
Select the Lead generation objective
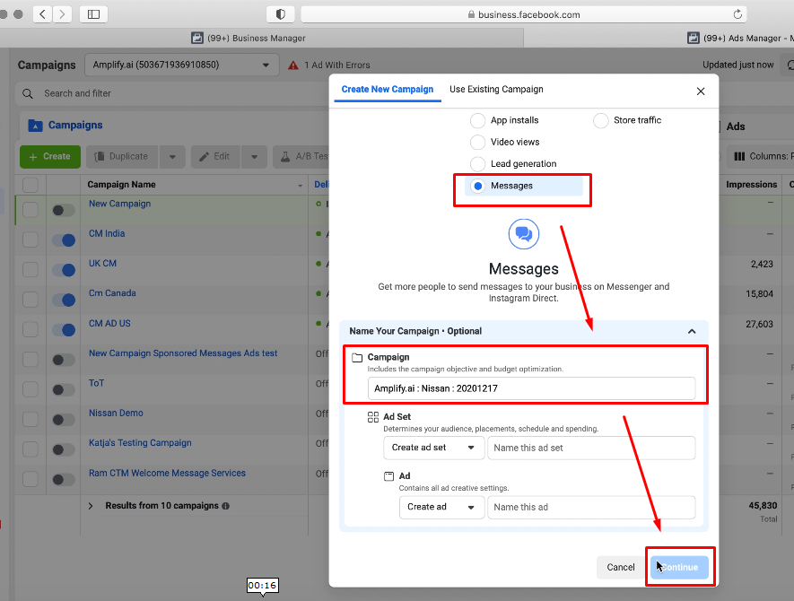click(477, 164)
